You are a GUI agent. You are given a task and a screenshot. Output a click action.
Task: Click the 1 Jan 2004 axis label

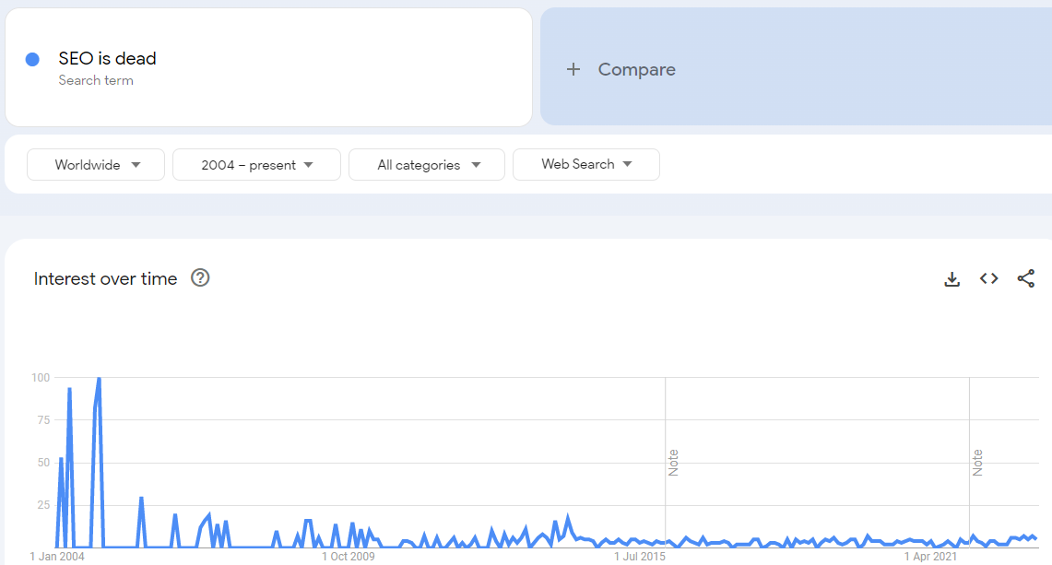pos(55,556)
